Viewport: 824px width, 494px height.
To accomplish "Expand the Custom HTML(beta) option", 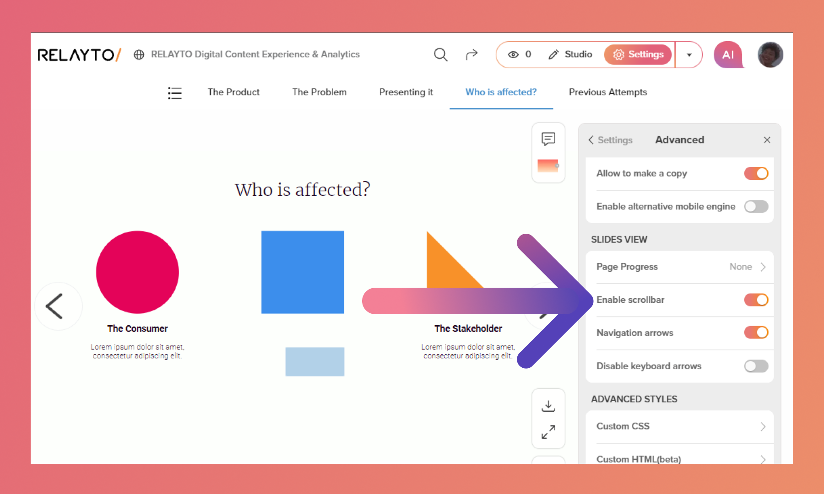I will (680, 459).
